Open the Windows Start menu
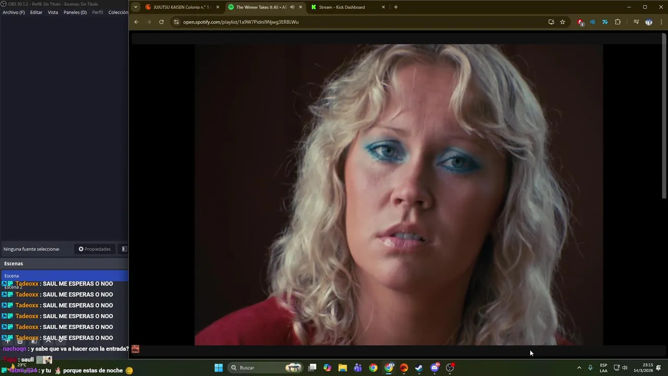 pyautogui.click(x=219, y=368)
